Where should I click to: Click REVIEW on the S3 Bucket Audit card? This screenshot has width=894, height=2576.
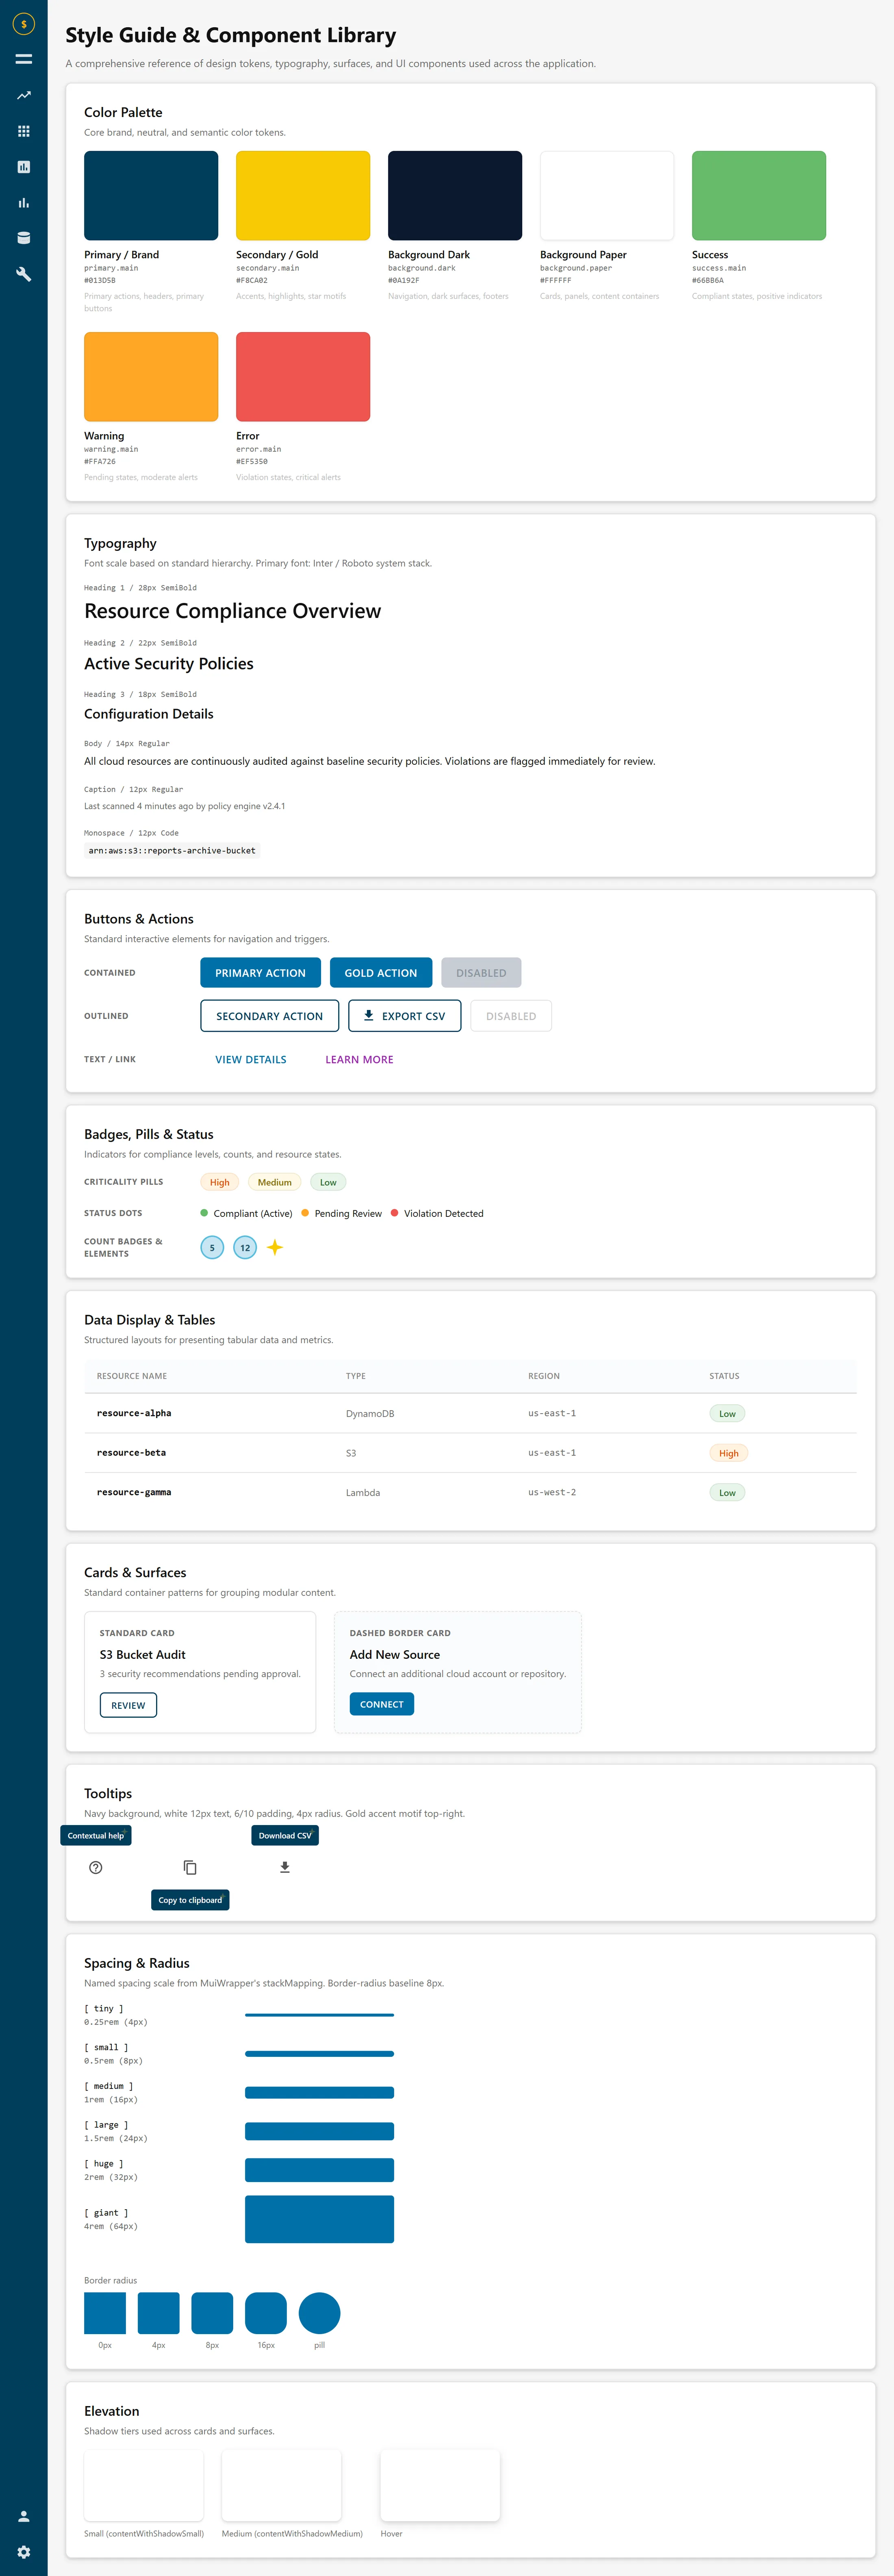click(128, 1705)
